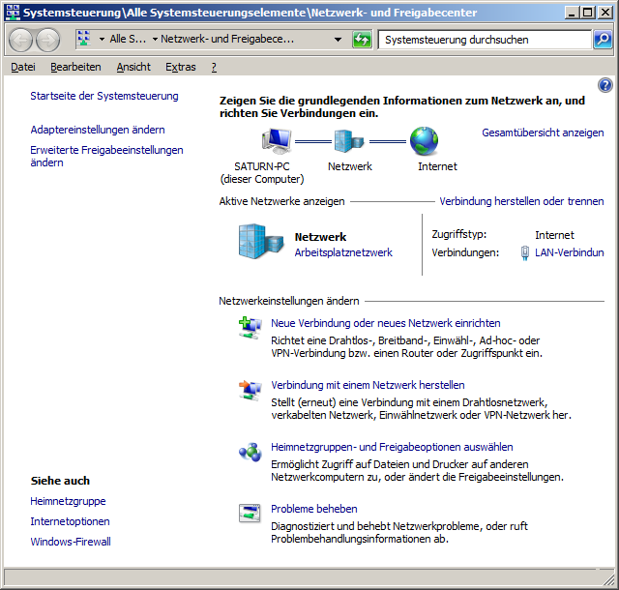The height and width of the screenshot is (590, 619).
Task: Open the ? help menu
Action: point(214,67)
